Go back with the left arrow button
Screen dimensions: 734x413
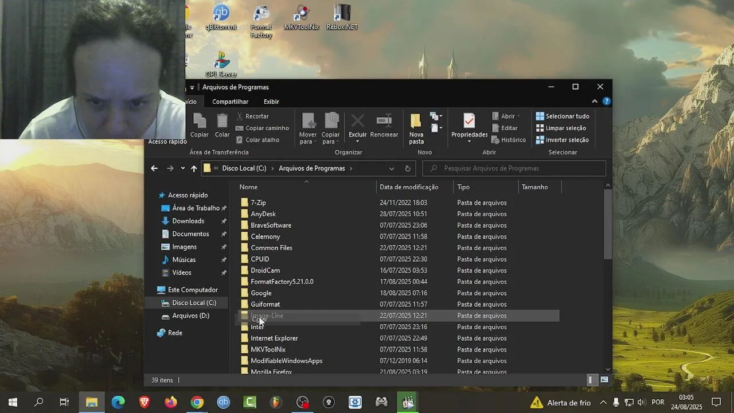coord(154,168)
